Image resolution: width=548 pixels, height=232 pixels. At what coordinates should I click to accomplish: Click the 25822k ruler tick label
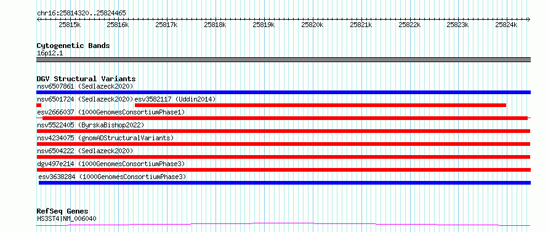[409, 25]
